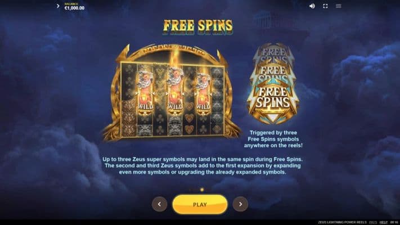Open the HELP link in footer
Screen dimensions: 400x225
click(x=384, y=222)
